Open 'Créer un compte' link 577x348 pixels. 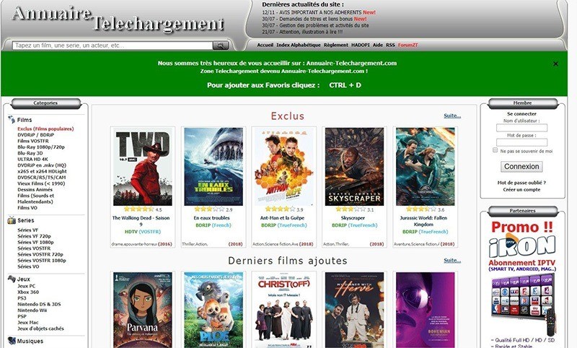click(x=521, y=190)
